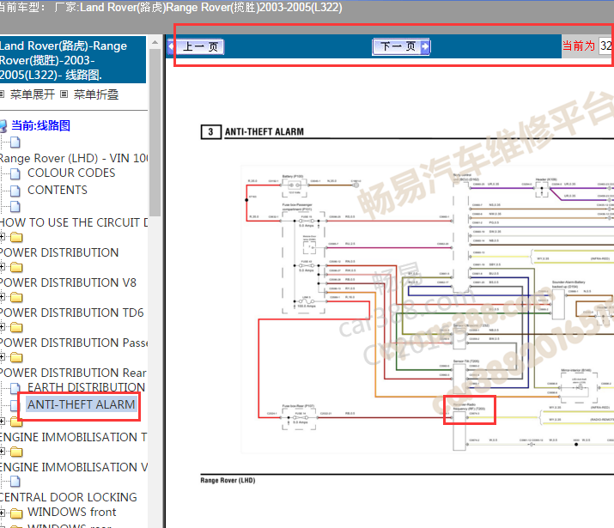Screen dimensions: 614x528
Task: Collapse all menus via 菜单折叠
Action: [96, 94]
